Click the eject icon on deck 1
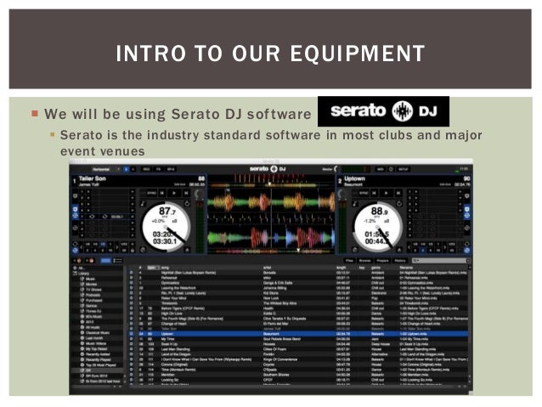542x407 pixels. 187,250
